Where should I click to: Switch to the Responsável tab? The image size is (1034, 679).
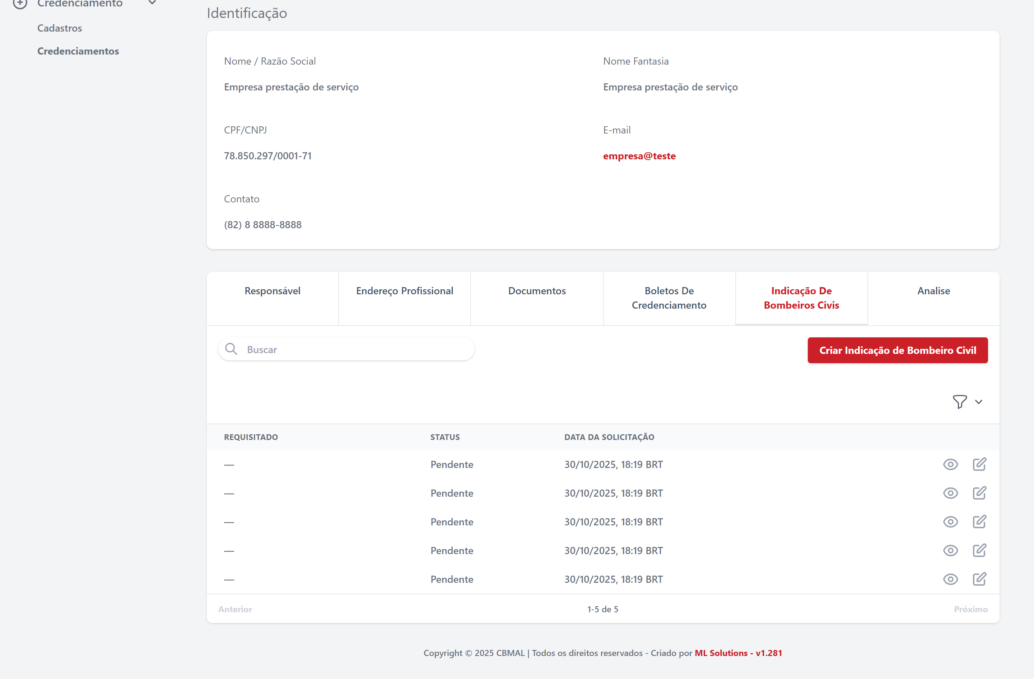pyautogui.click(x=273, y=291)
